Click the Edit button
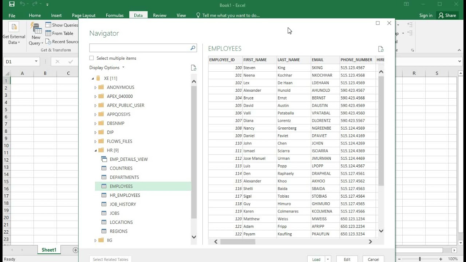Image resolution: width=466 pixels, height=262 pixels. coord(347,259)
